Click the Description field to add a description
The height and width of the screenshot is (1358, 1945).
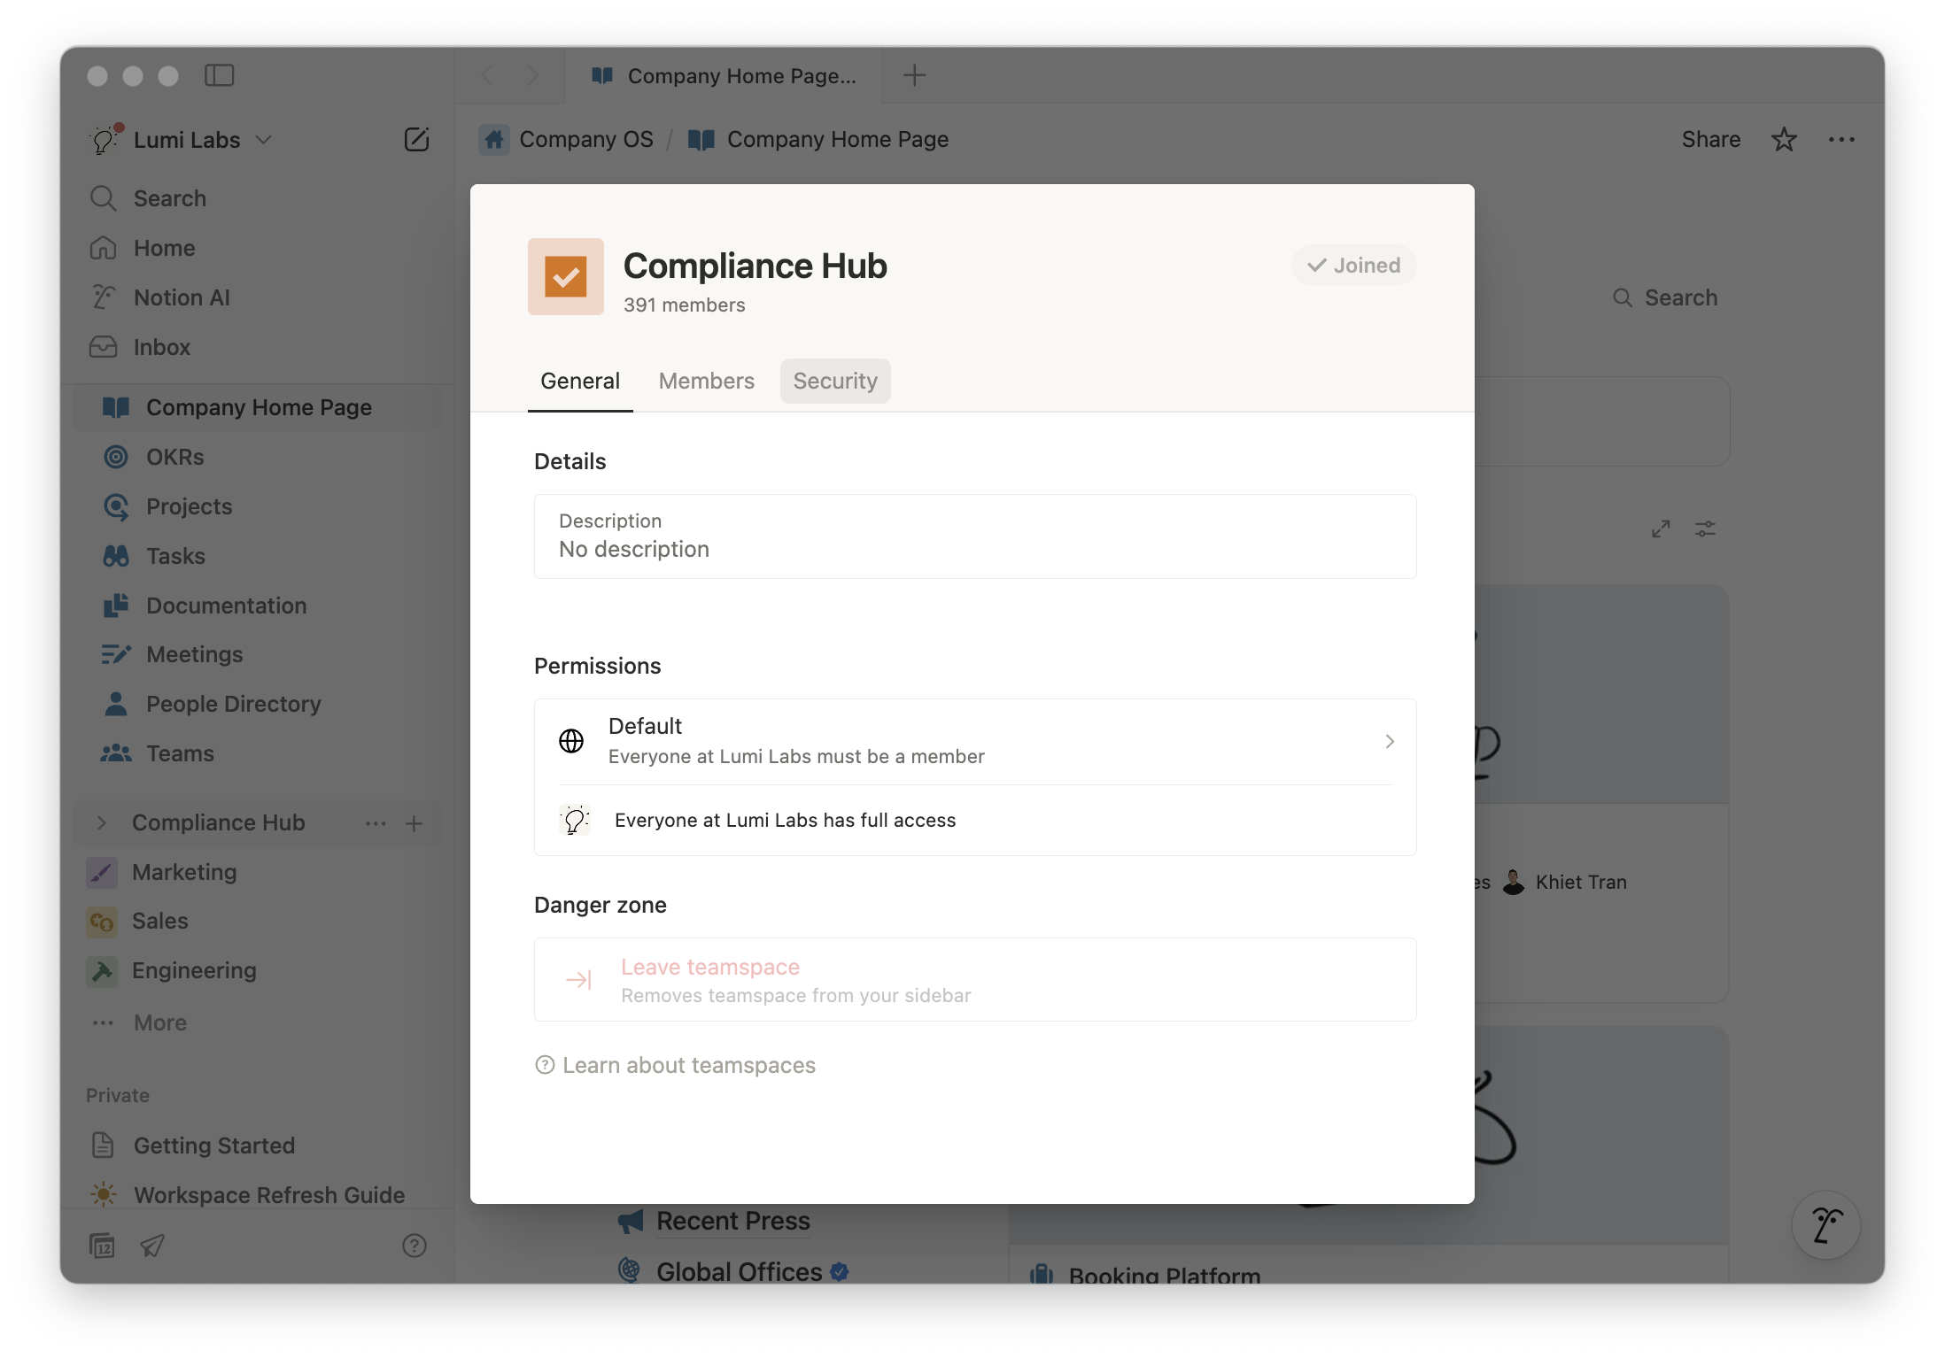pos(974,536)
